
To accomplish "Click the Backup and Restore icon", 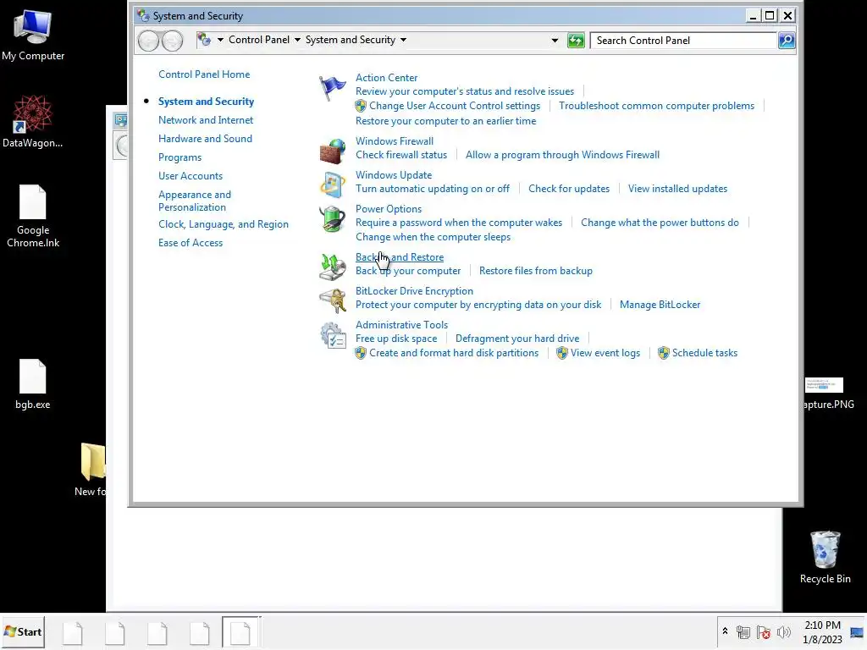I will pyautogui.click(x=332, y=267).
